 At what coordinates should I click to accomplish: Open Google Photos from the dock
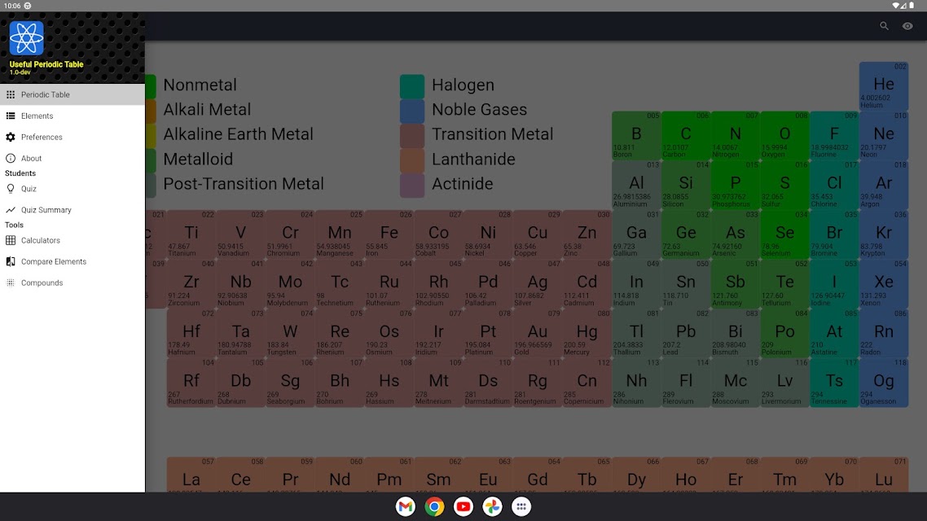click(x=493, y=507)
